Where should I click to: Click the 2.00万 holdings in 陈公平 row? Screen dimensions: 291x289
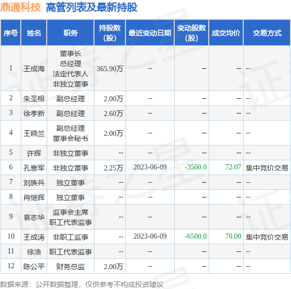tap(113, 267)
